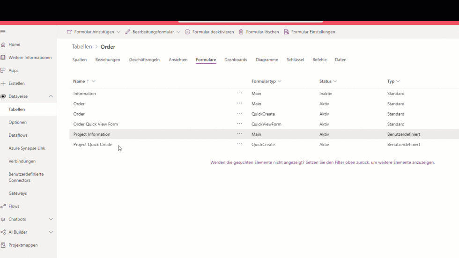Expand the Chatbots section chevron
459x258 pixels.
click(x=51, y=219)
